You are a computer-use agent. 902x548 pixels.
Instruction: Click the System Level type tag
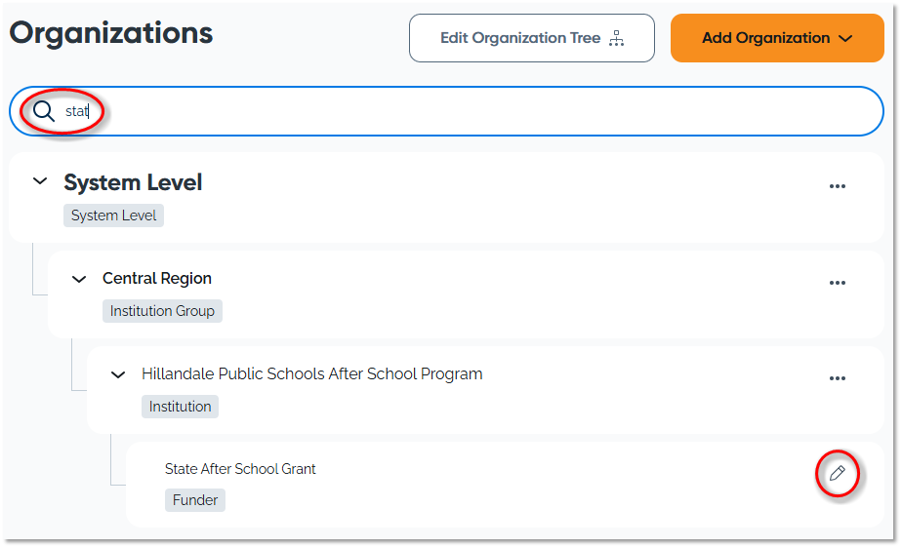click(113, 215)
